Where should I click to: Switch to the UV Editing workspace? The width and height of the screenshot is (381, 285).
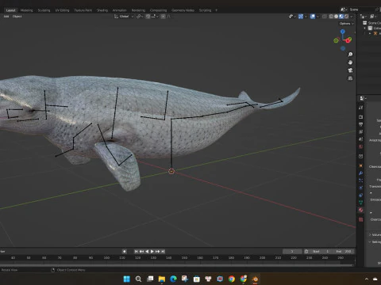coord(62,10)
